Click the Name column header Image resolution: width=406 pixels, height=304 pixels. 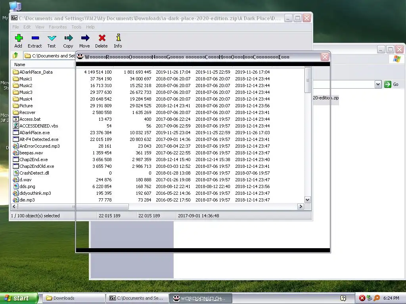[x=43, y=65]
